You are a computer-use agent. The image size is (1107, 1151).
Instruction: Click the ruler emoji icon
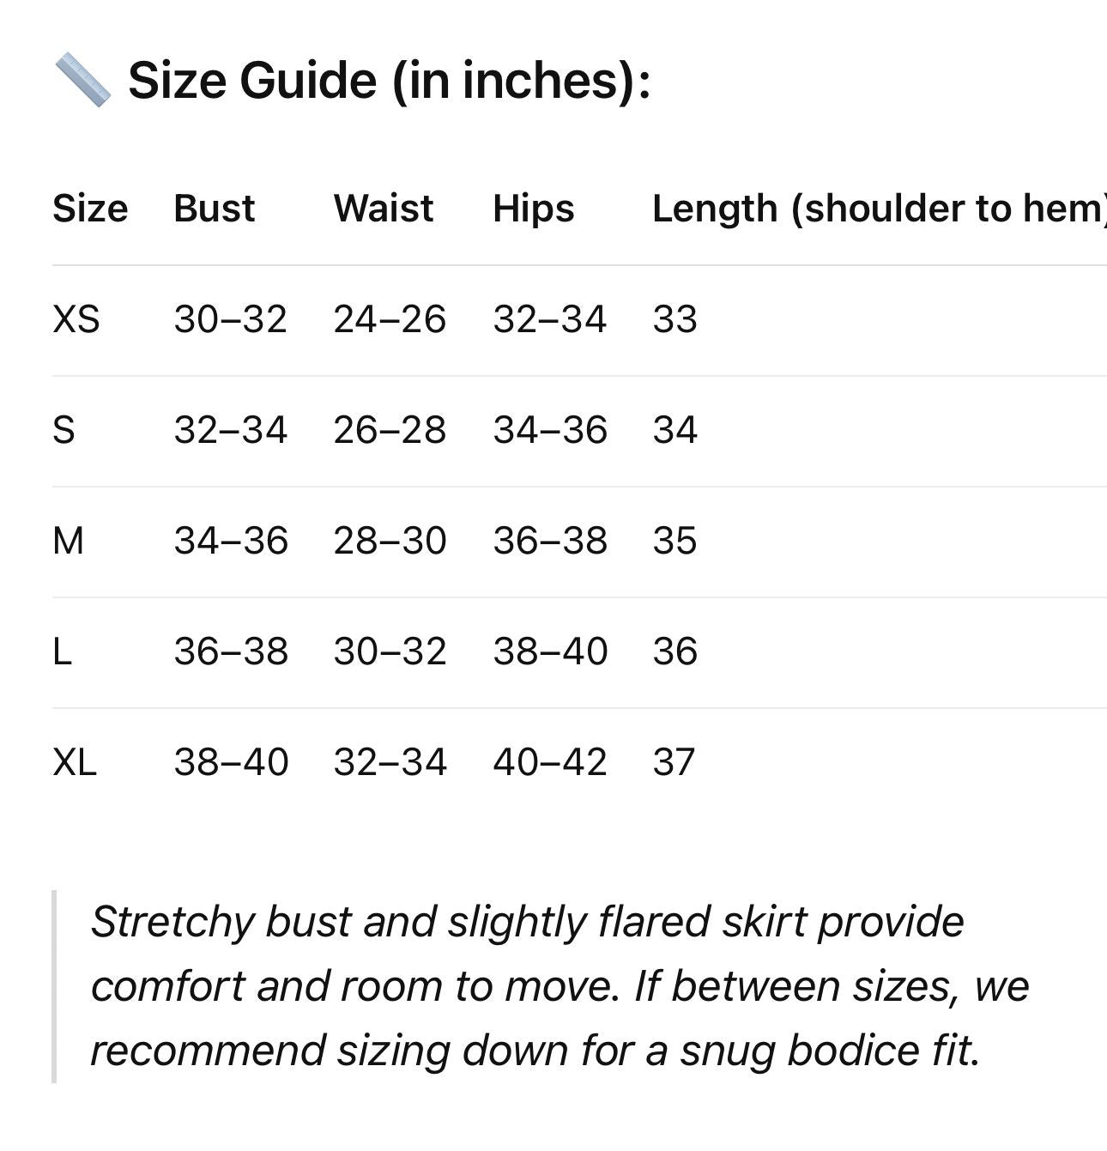(82, 80)
